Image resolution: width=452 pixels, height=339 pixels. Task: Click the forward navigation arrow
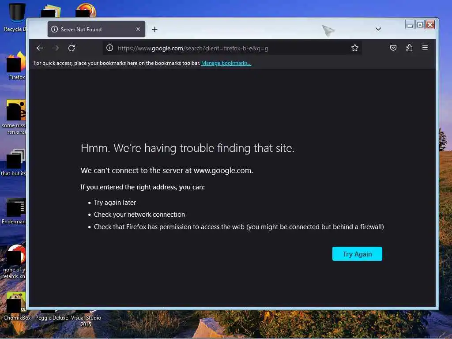click(56, 48)
